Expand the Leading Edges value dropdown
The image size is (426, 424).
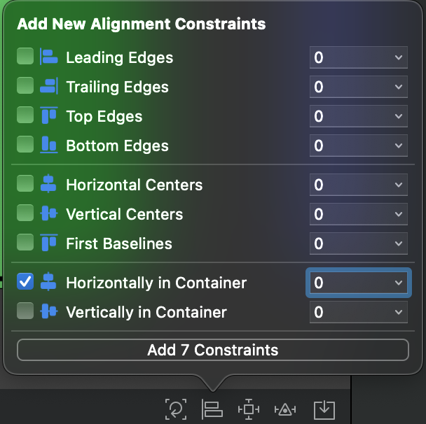[x=398, y=57]
